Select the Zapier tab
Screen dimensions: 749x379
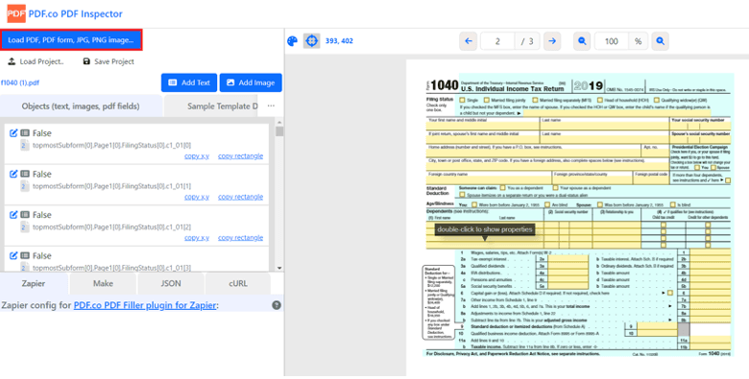click(34, 284)
